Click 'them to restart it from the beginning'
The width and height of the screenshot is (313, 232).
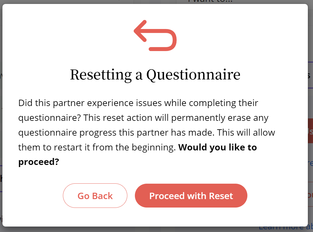97,147
